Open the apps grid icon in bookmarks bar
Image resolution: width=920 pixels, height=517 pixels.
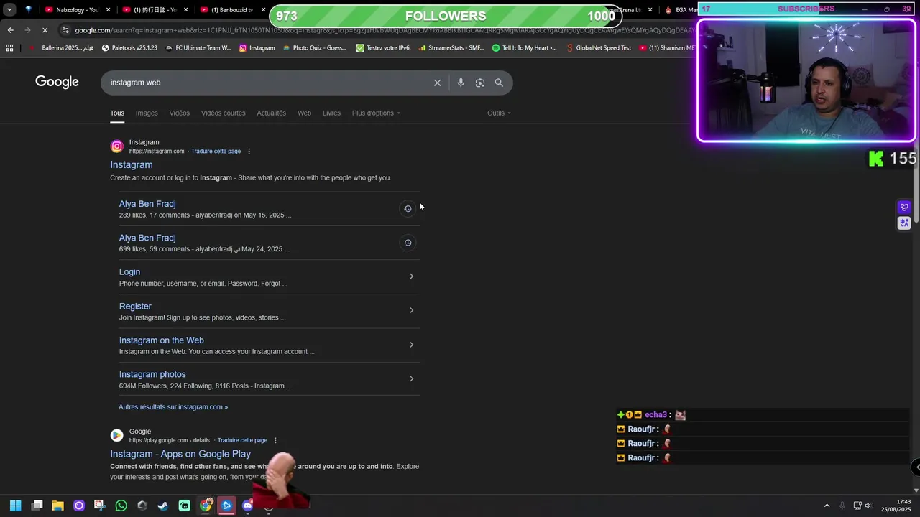[9, 48]
